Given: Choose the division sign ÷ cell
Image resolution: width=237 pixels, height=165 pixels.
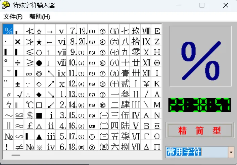Looking at the screenshot, I should click(x=19, y=61).
